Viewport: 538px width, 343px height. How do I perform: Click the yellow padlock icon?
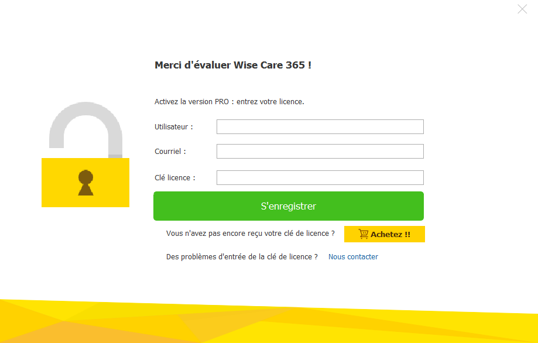point(85,155)
